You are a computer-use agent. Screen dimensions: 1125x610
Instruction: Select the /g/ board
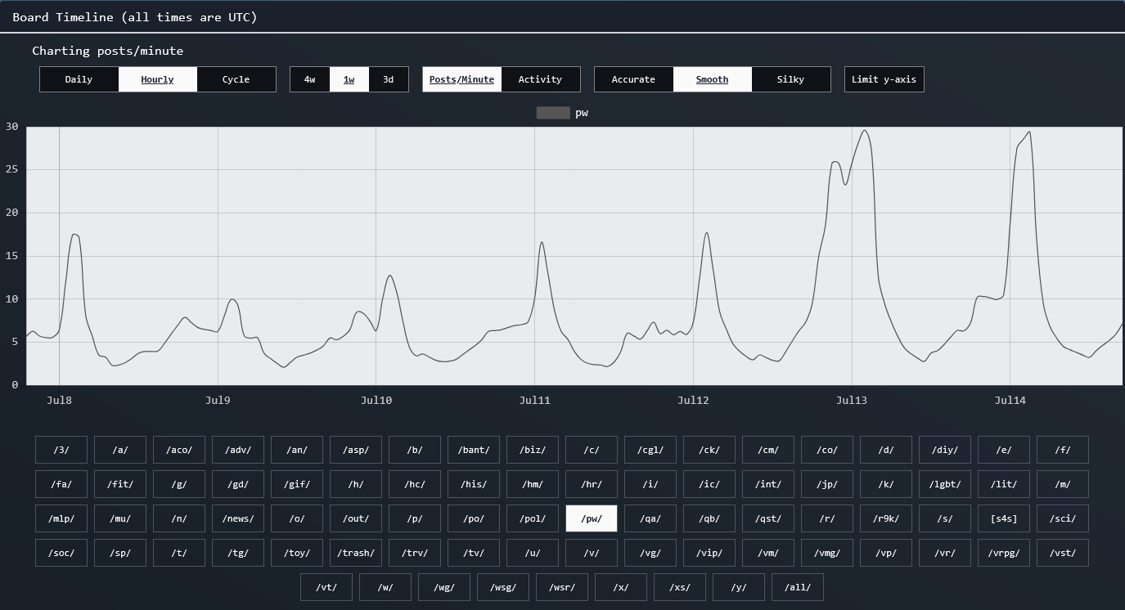[179, 484]
